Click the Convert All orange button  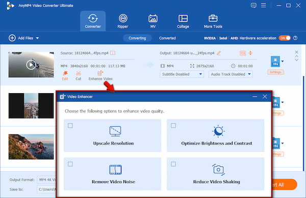[284, 185]
